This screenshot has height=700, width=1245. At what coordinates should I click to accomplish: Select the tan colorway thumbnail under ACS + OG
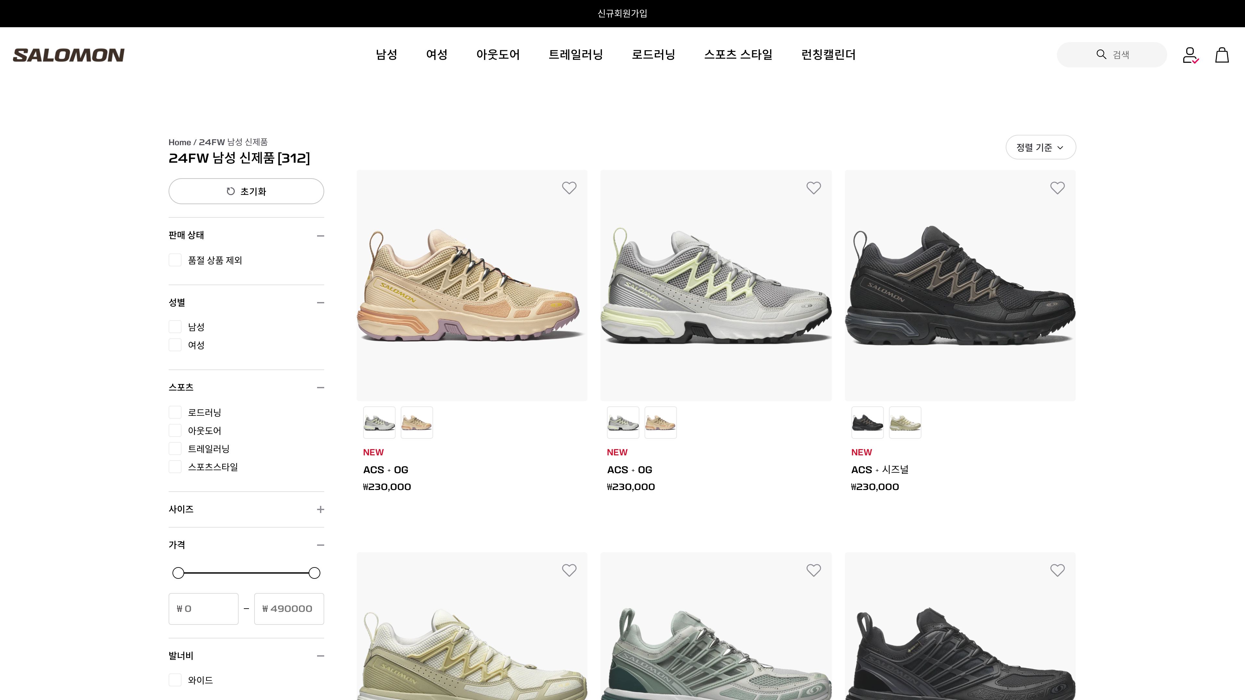tap(417, 422)
